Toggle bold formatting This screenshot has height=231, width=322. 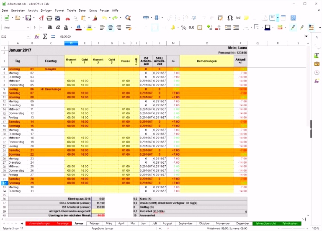[50, 28]
